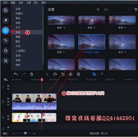Screen dimensions: 138x137
Task: Select the 弯曲 category
Action: pyautogui.click(x=18, y=60)
